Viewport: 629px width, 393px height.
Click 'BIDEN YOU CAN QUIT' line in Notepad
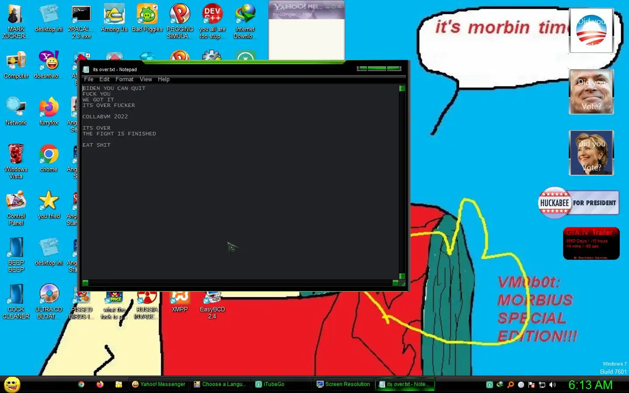(x=114, y=88)
